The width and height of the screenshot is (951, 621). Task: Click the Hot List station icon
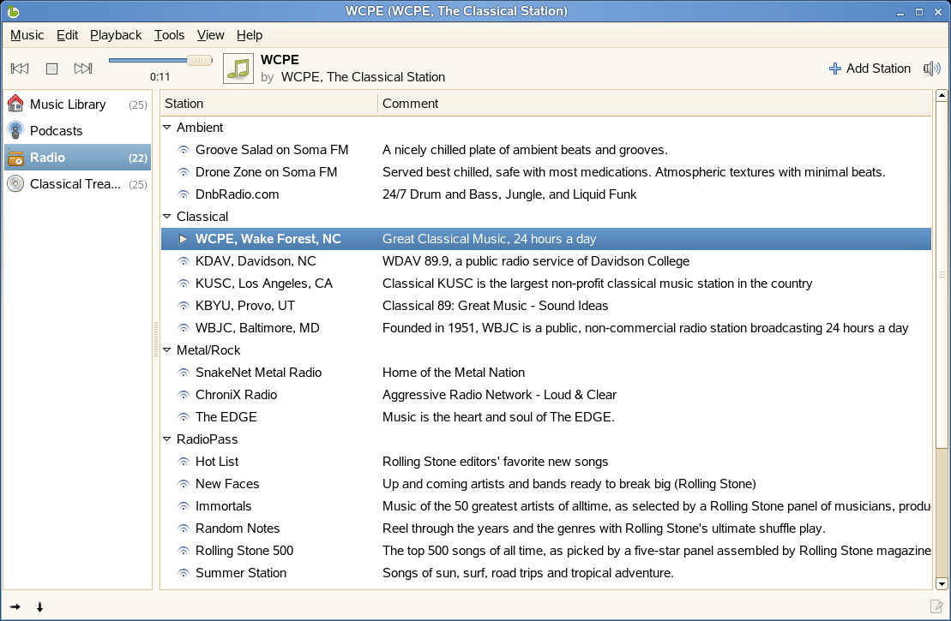click(184, 462)
